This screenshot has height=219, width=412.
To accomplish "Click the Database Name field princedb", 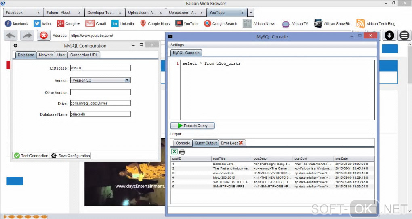I will pyautogui.click(x=100, y=114).
